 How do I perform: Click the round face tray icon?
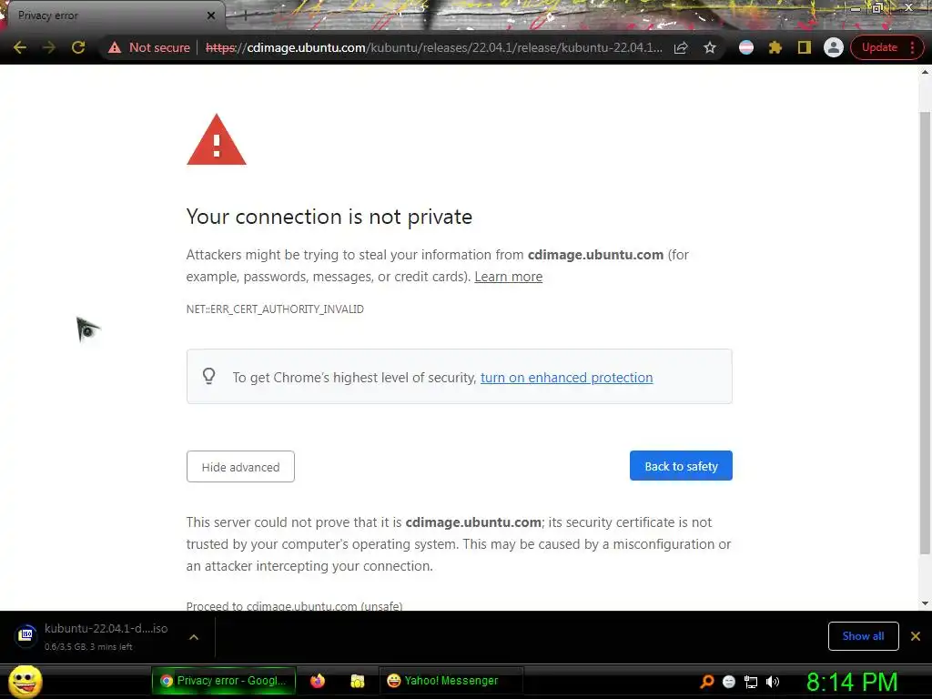[x=729, y=682]
